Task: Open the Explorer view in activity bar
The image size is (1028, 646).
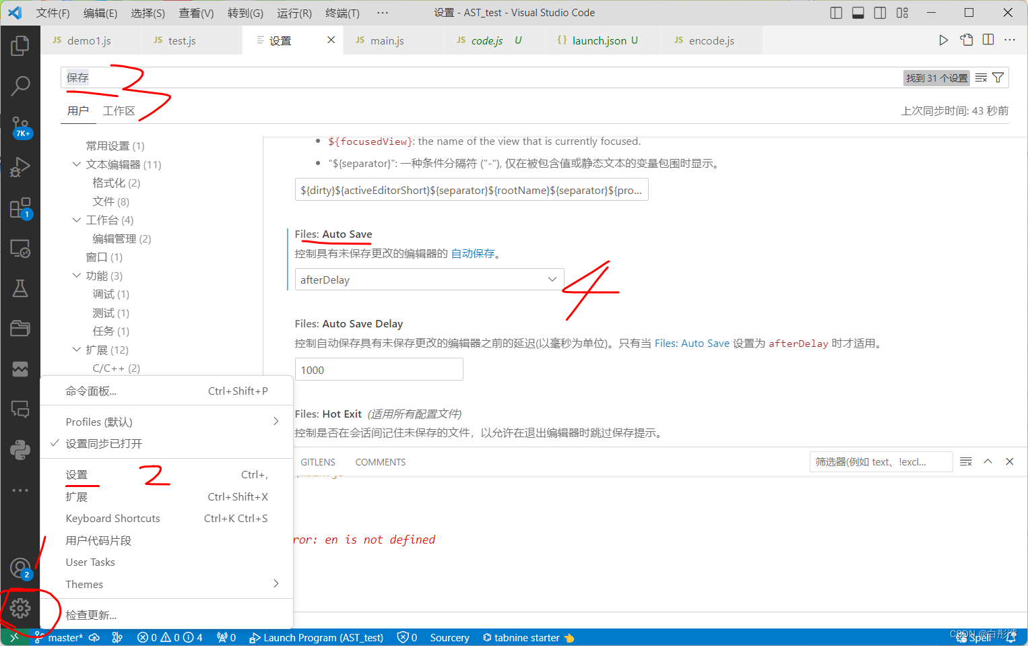Action: pyautogui.click(x=20, y=46)
